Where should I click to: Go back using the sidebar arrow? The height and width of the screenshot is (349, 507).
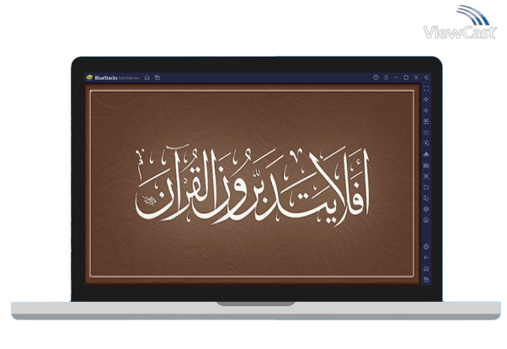(426, 258)
